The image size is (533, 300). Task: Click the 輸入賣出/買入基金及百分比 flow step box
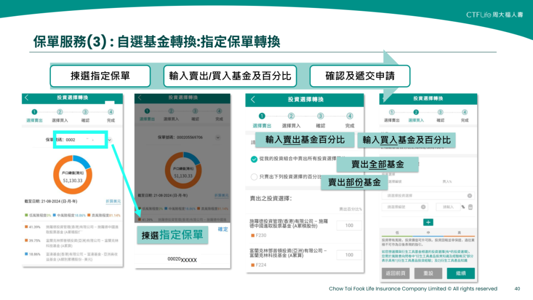[x=230, y=76]
